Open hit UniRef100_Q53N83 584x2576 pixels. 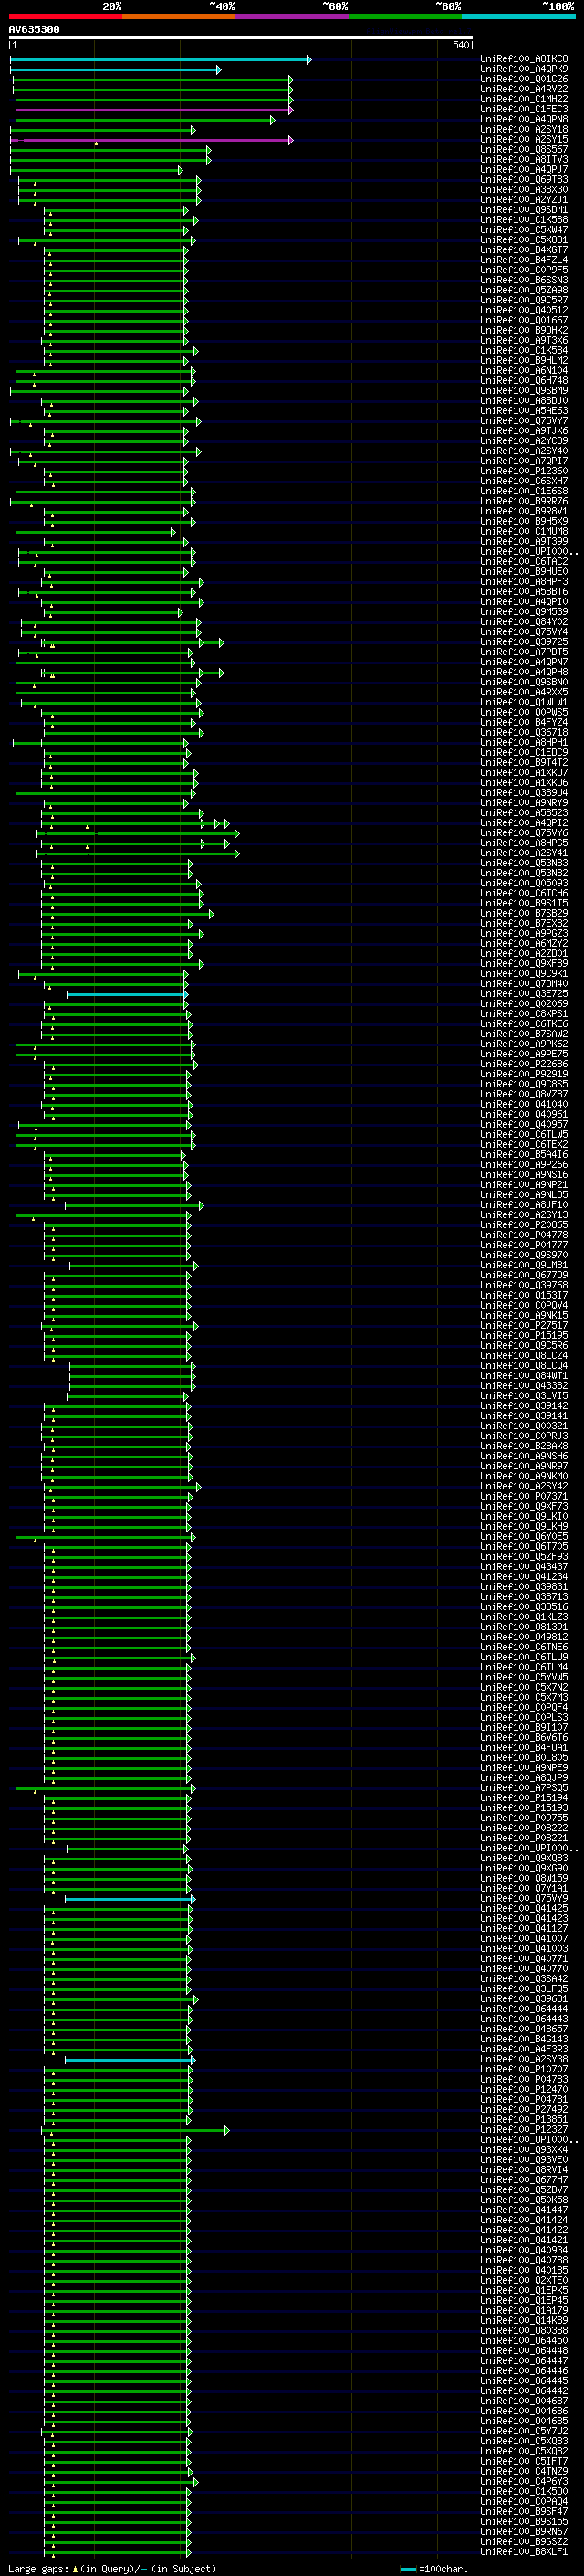[524, 863]
